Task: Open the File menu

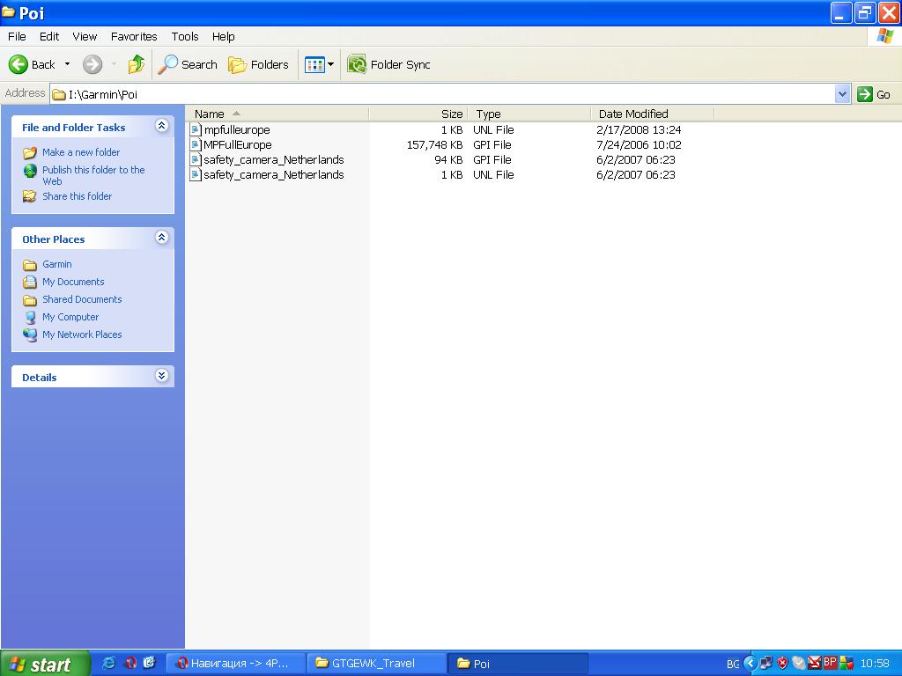Action: coord(17,36)
